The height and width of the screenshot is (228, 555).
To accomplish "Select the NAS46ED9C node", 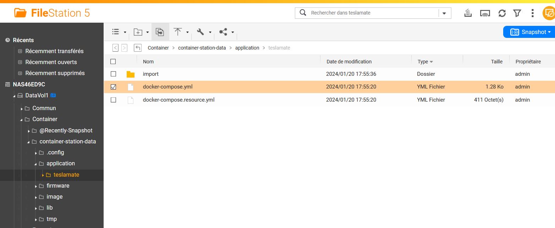I will 29,84.
